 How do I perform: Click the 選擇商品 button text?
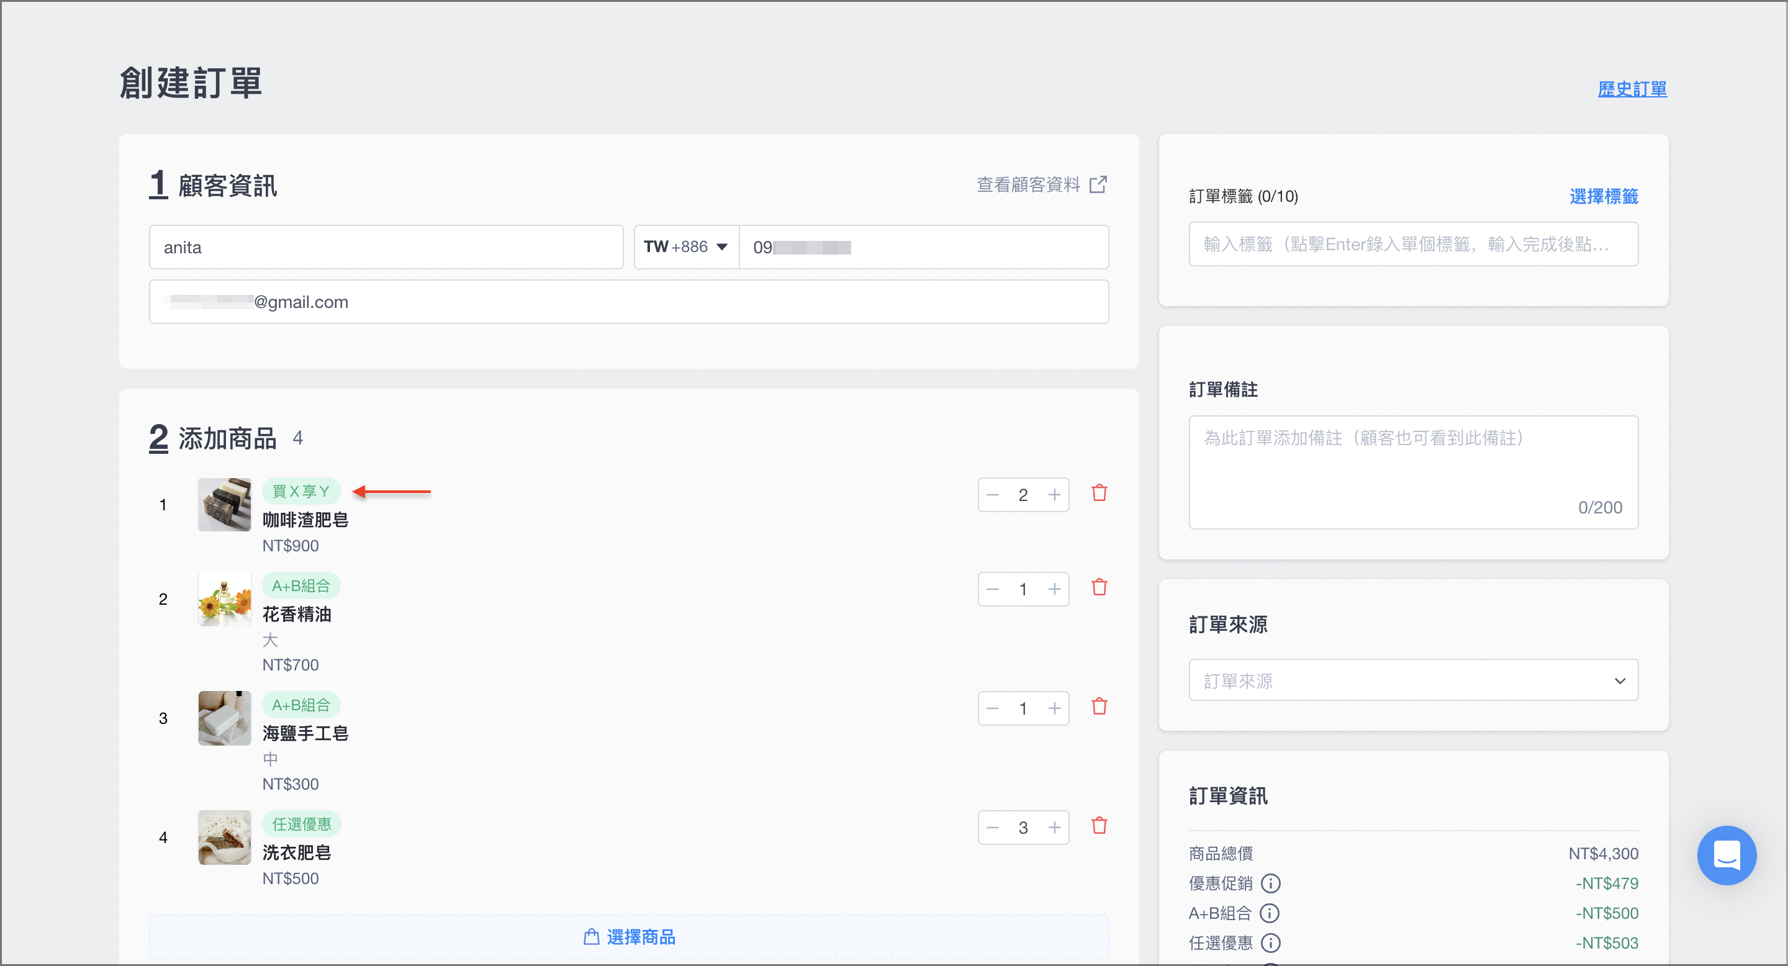pyautogui.click(x=641, y=937)
